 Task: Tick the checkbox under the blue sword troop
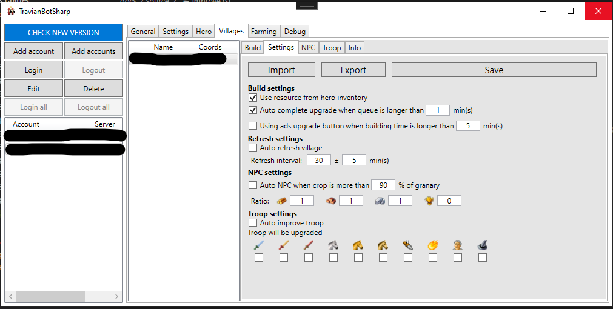coord(259,257)
